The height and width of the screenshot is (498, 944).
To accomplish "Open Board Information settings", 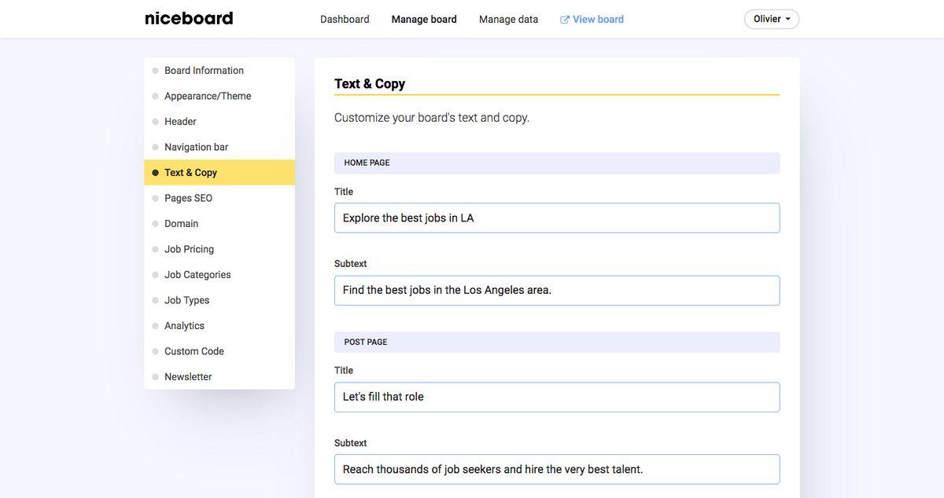I will 204,71.
